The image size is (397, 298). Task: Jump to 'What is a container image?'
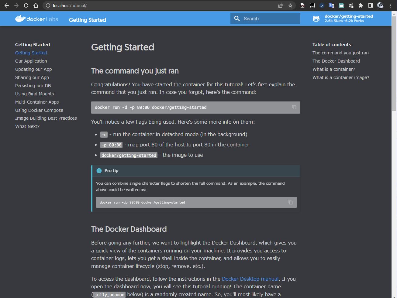[x=341, y=77]
